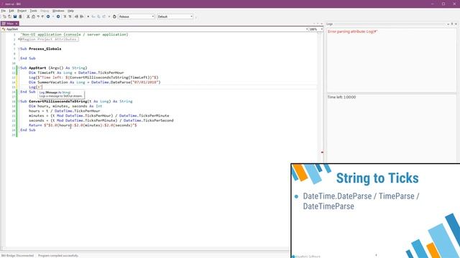Close the Logs panel
Screen dimensions: 460x258
tap(456, 24)
